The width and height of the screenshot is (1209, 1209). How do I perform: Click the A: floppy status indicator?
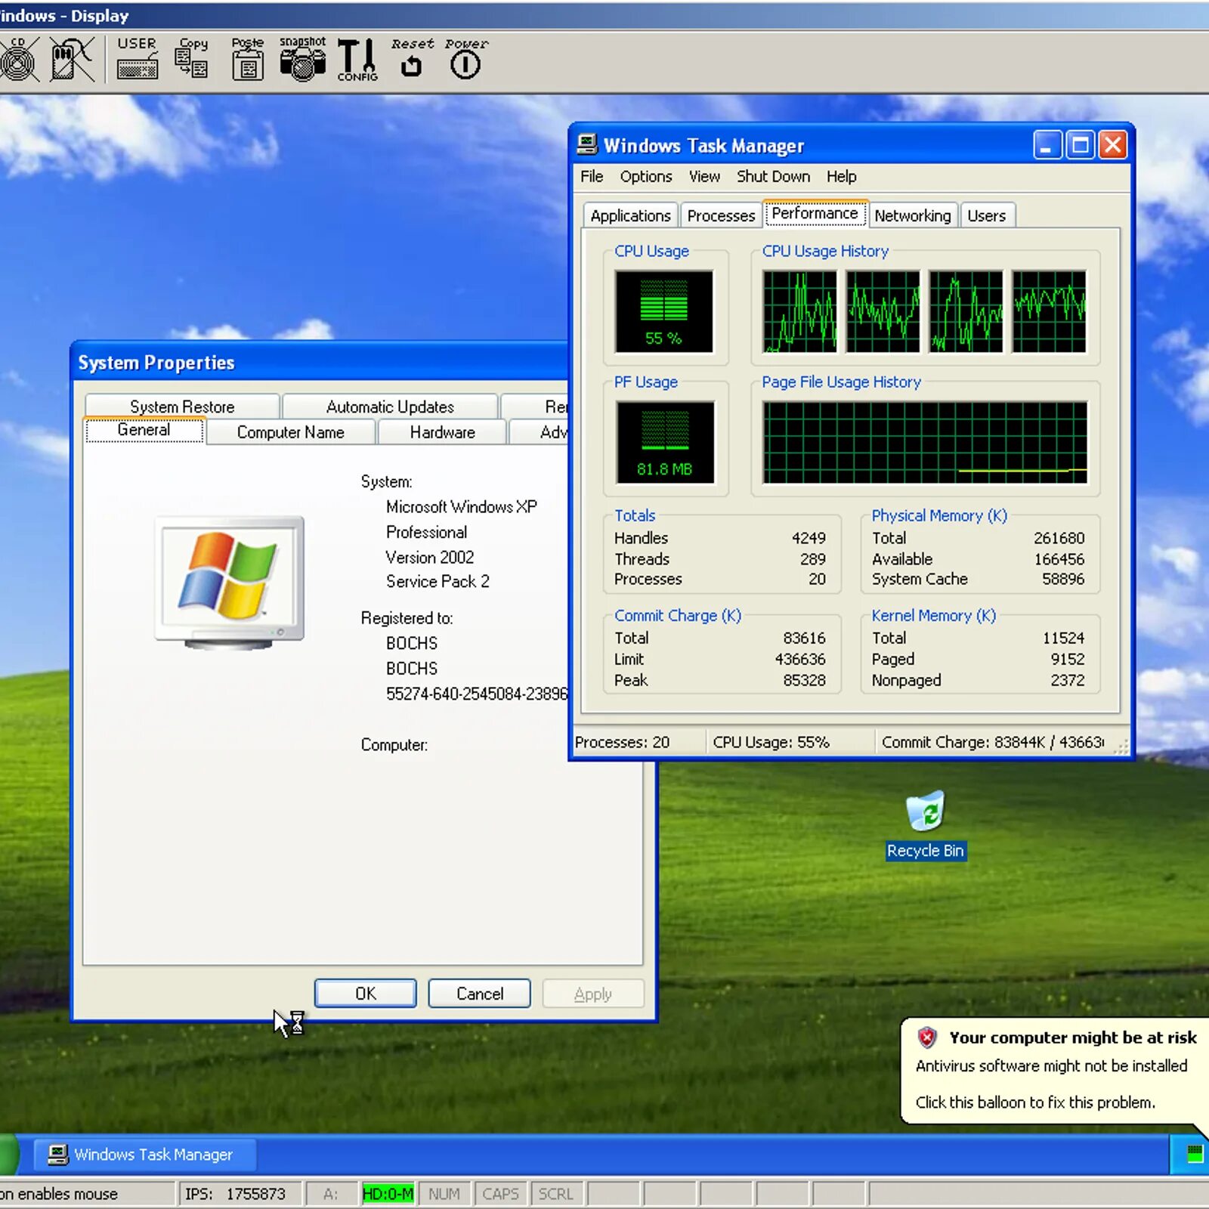point(331,1194)
